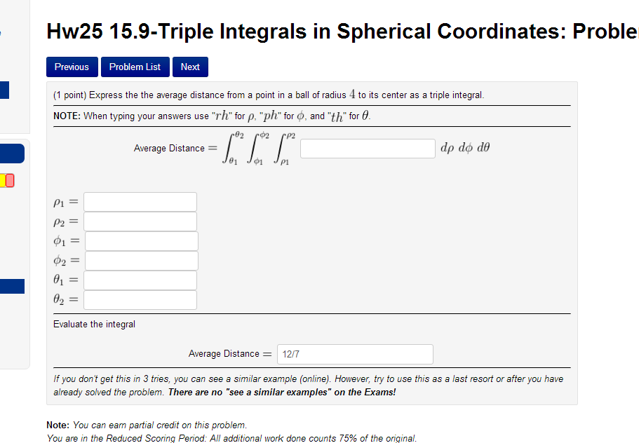Click the '(1 point) Express the average distance' text

point(269,95)
